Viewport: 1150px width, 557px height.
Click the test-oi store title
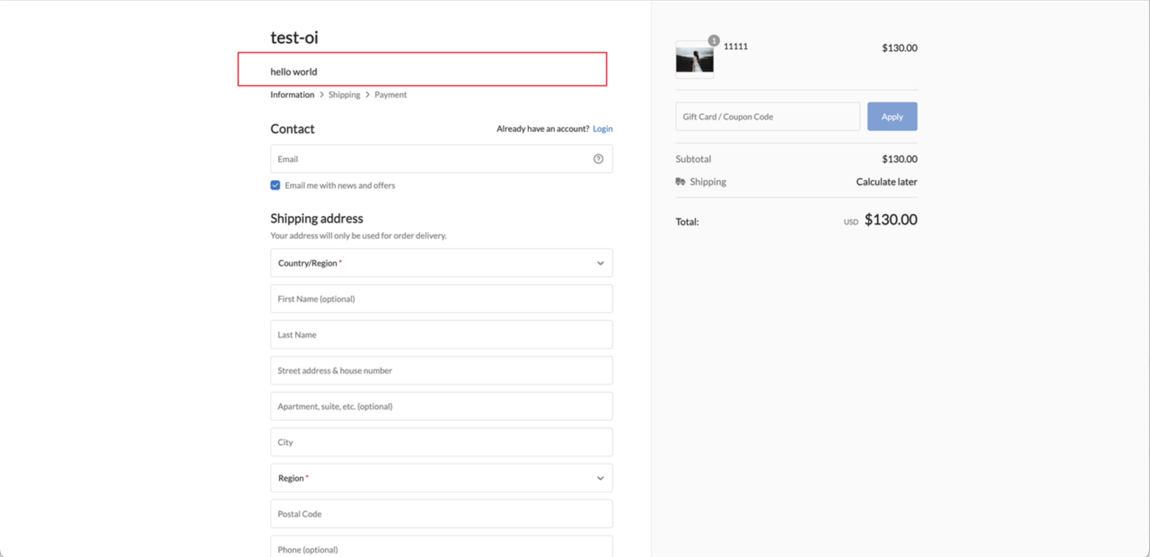[294, 38]
